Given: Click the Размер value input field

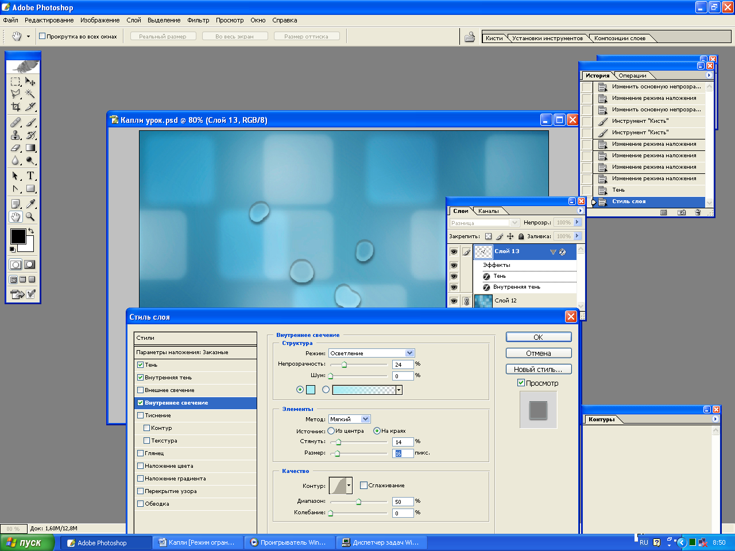Looking at the screenshot, I should coord(403,453).
